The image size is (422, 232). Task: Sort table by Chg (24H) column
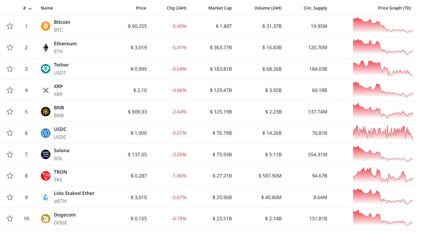tap(176, 8)
